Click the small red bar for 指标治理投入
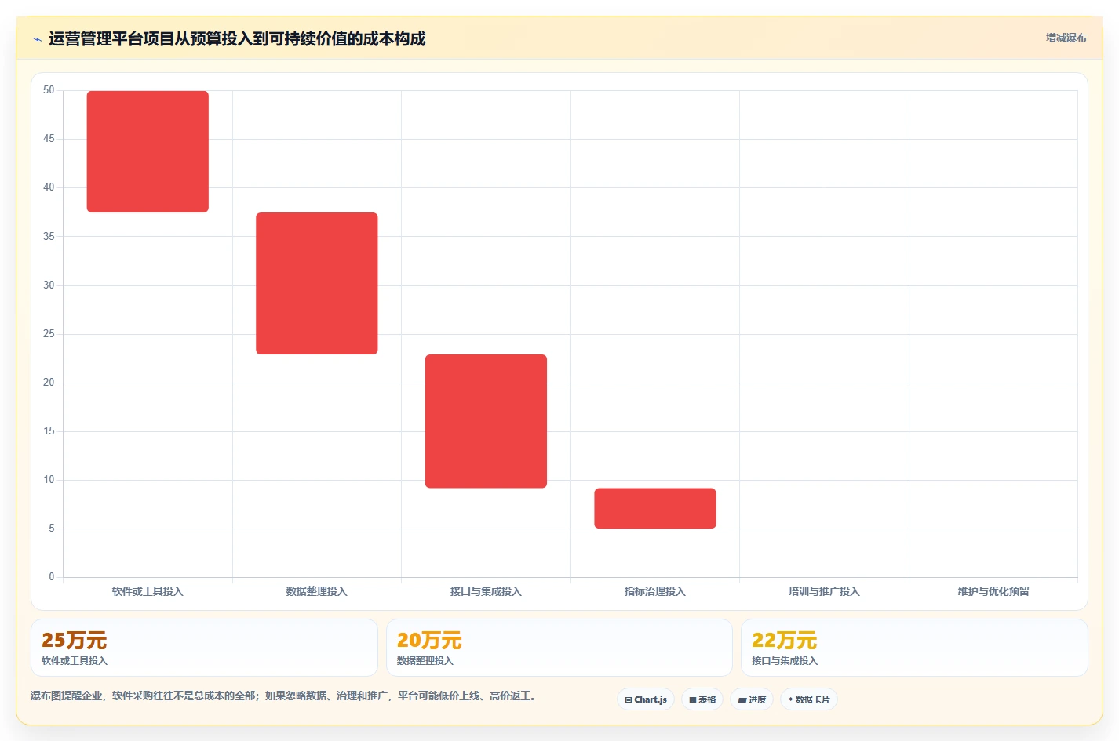 click(655, 508)
